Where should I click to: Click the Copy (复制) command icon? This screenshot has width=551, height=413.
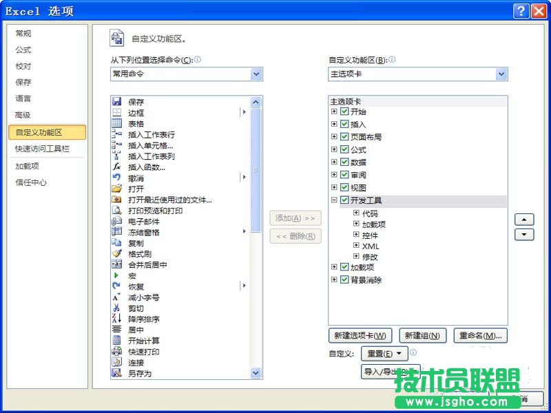point(116,243)
